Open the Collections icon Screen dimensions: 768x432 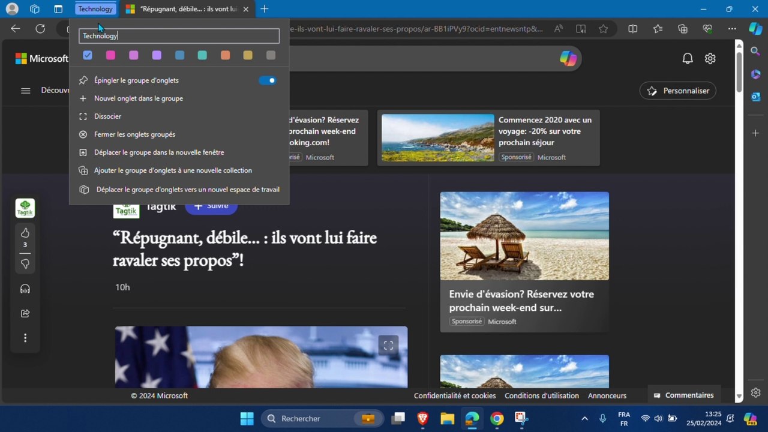click(683, 28)
